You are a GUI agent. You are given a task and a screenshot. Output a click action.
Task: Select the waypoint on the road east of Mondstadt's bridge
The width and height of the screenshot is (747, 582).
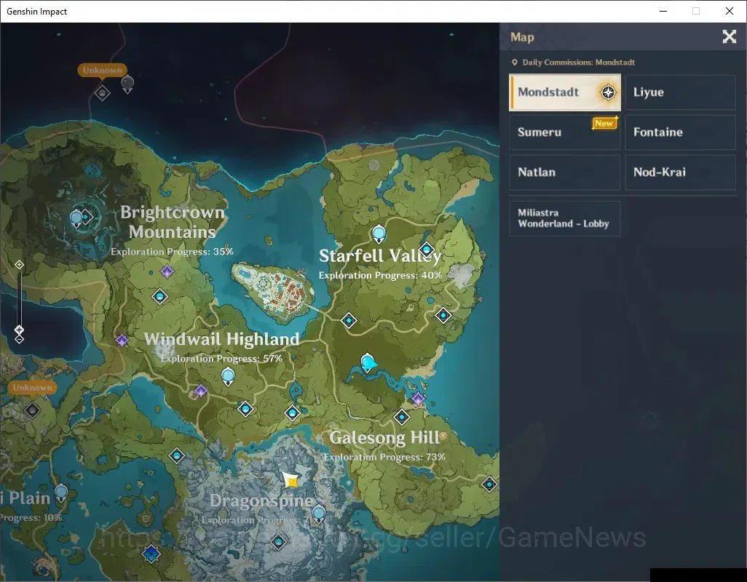[349, 320]
